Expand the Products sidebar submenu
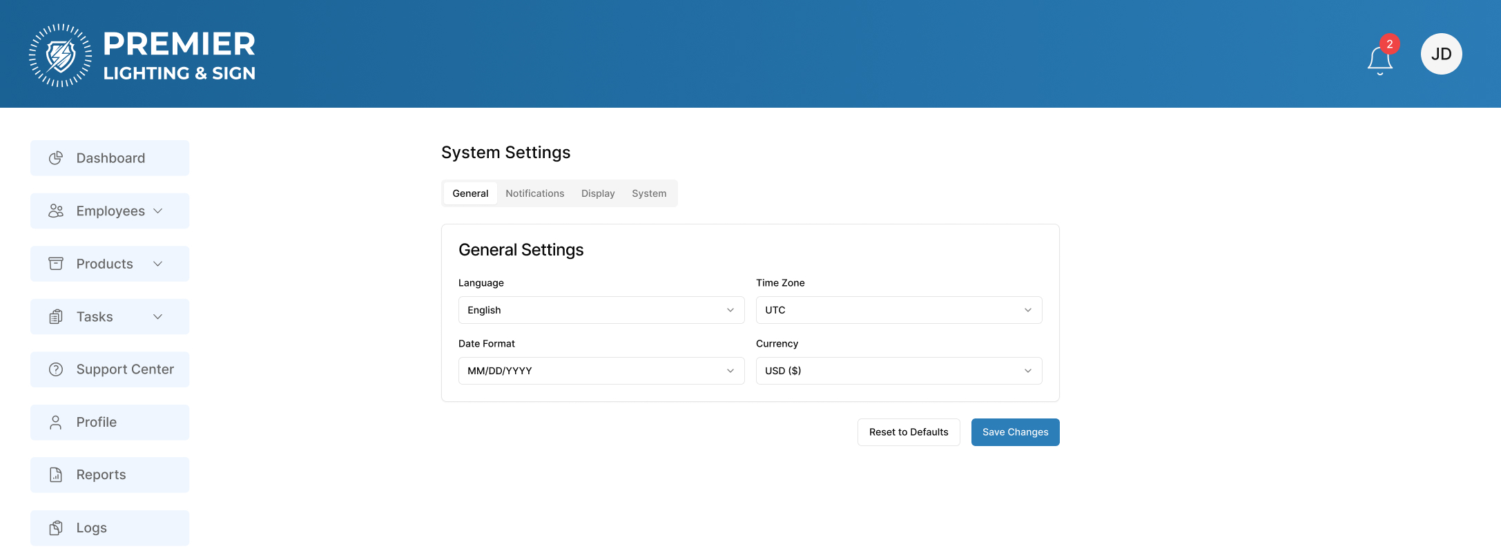1501x560 pixels. [x=110, y=264]
